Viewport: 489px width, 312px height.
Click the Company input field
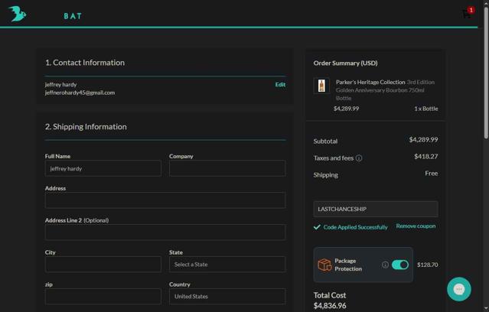point(227,168)
